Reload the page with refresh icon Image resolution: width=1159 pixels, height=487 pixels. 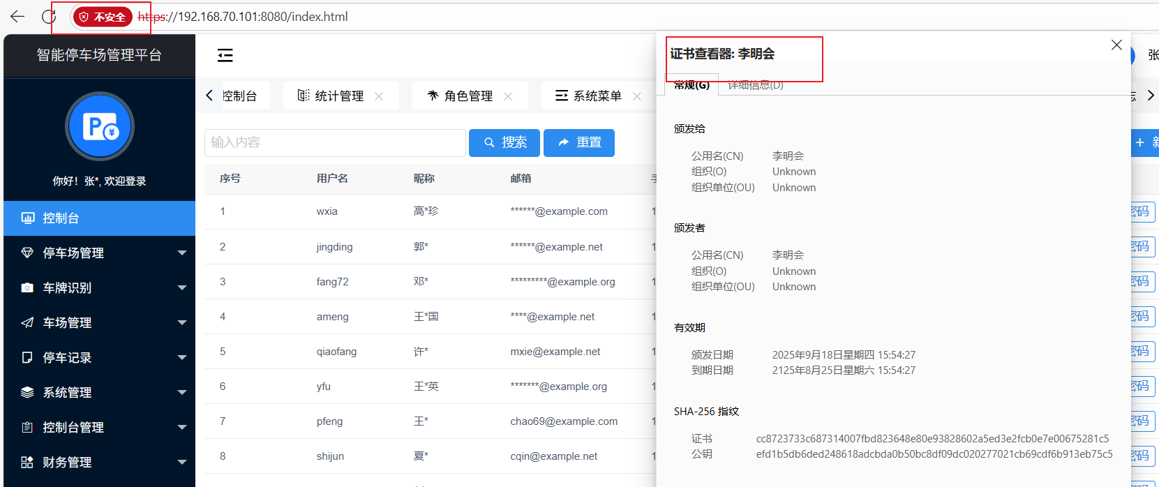(x=48, y=17)
